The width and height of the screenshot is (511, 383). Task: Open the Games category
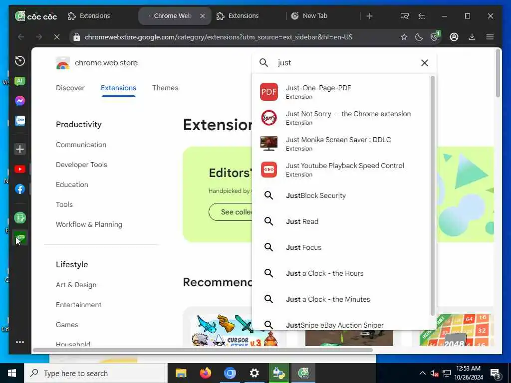click(x=67, y=325)
